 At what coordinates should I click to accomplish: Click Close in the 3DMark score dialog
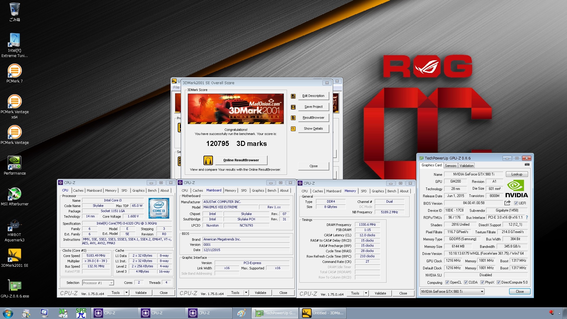click(313, 166)
